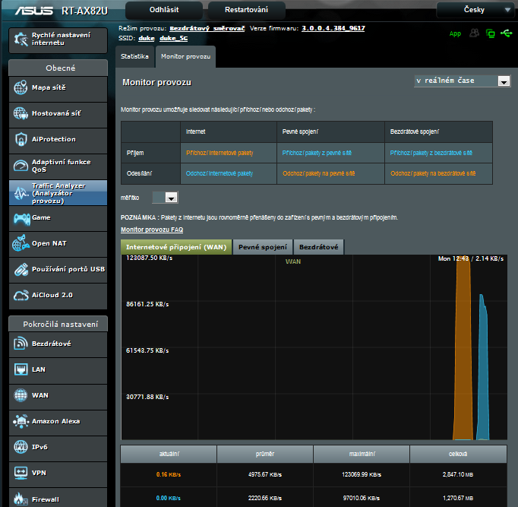Open the Firewall sidebar icon
This screenshot has height=507, width=518.
(21, 499)
